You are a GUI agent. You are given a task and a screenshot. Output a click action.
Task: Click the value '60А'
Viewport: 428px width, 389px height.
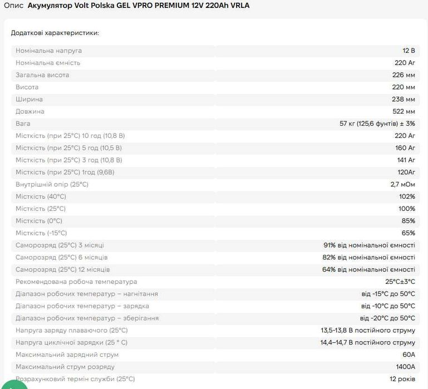[x=409, y=355]
